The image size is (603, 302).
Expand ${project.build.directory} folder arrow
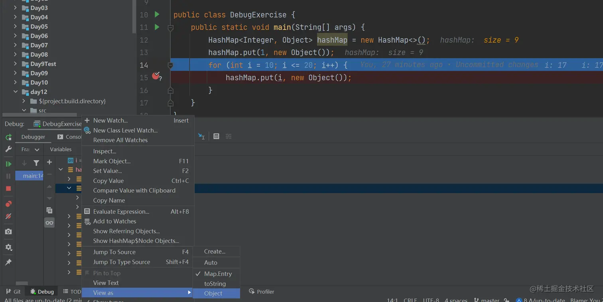click(24, 101)
